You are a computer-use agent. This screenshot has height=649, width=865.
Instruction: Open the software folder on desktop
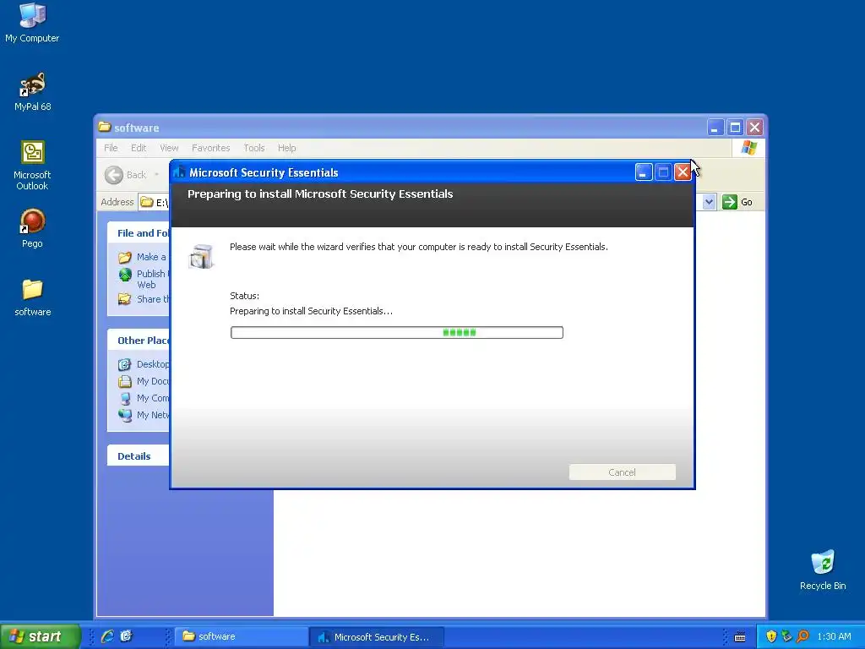coord(32,297)
